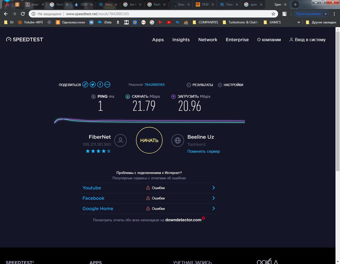Open the Turbotronic & Clubhouse bookmark folder
This screenshot has height=264, width=340.
pyautogui.click(x=241, y=22)
